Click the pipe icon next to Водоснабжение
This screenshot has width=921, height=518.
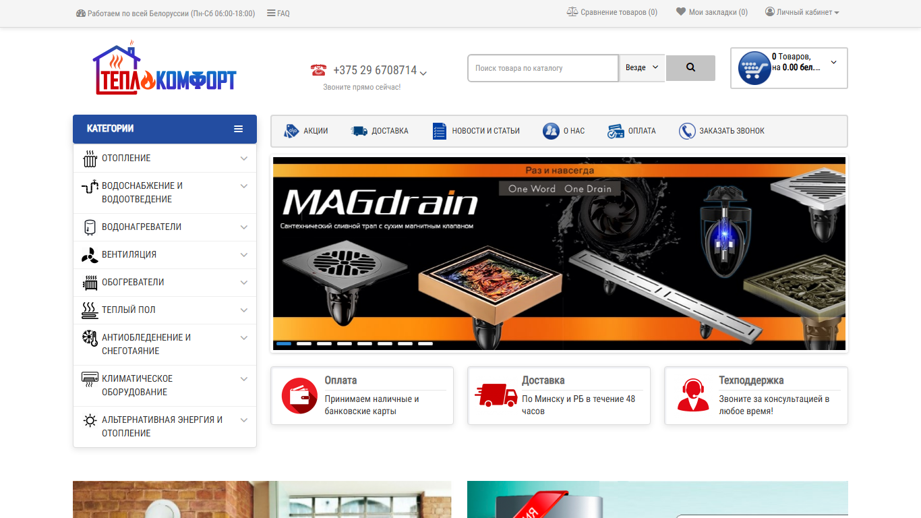click(x=90, y=188)
